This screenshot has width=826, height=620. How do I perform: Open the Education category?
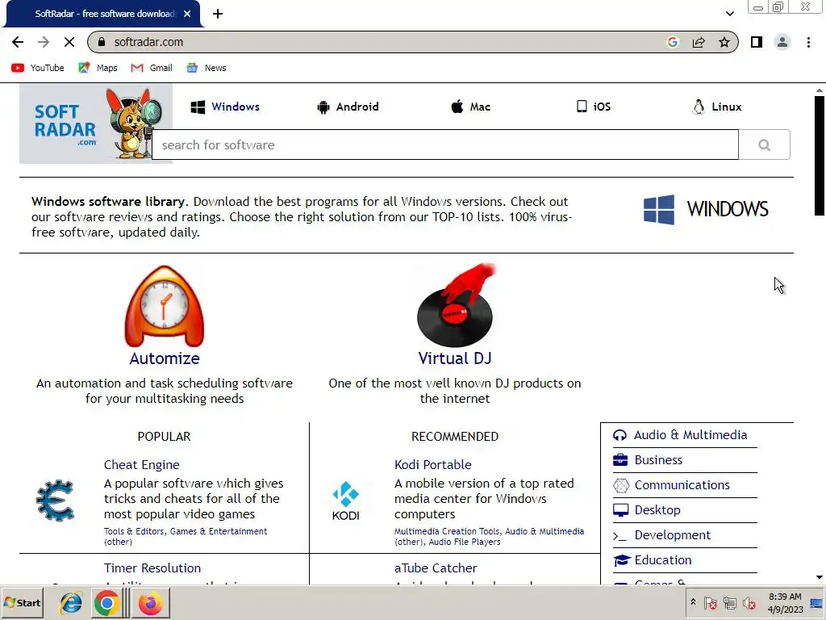(x=663, y=560)
